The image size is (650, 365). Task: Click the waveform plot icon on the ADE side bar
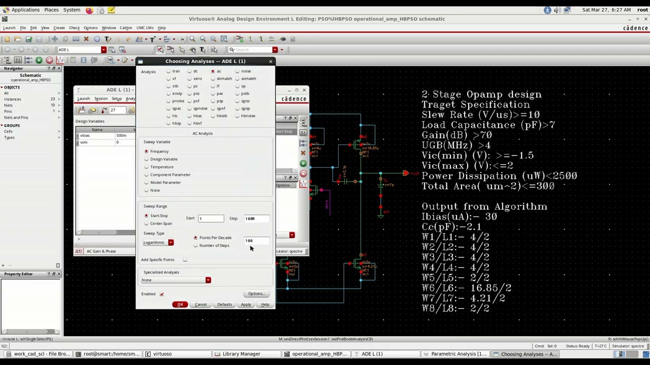tap(303, 185)
